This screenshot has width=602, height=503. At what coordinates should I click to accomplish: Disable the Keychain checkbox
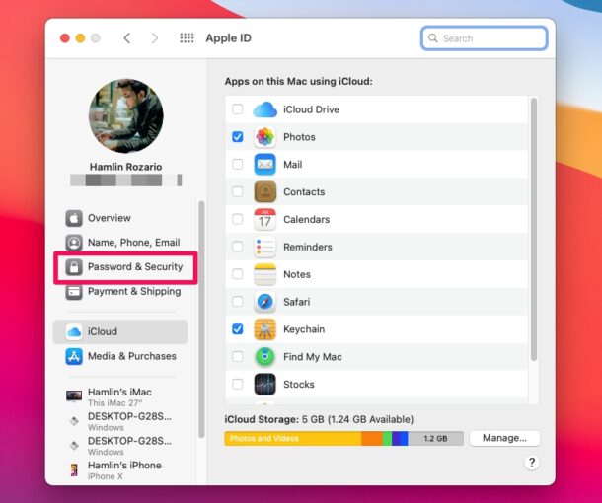(x=238, y=328)
